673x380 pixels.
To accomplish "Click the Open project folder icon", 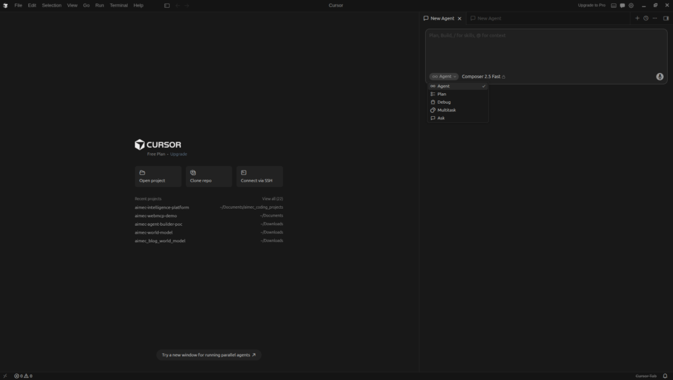I will tap(142, 173).
